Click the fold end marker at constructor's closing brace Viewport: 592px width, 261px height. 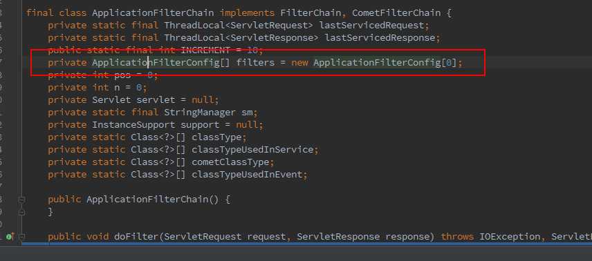tap(21, 212)
